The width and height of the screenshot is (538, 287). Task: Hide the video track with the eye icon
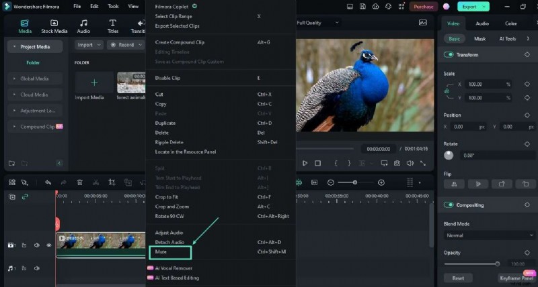pyautogui.click(x=49, y=245)
